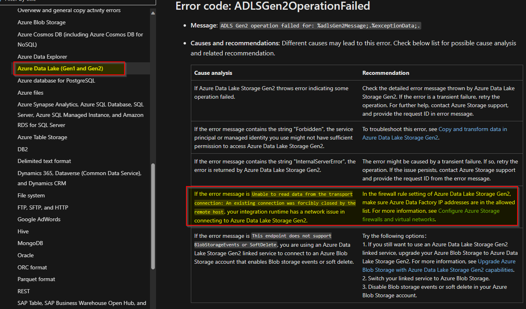Open SAP Table, SAP Business Warehouse article
The width and height of the screenshot is (526, 309).
pos(82,303)
